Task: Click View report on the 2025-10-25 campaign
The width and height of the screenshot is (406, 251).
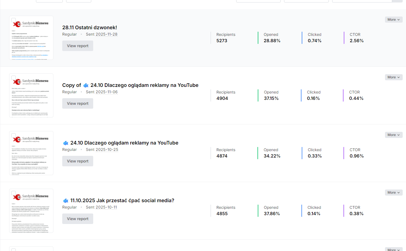Action: tap(78, 161)
